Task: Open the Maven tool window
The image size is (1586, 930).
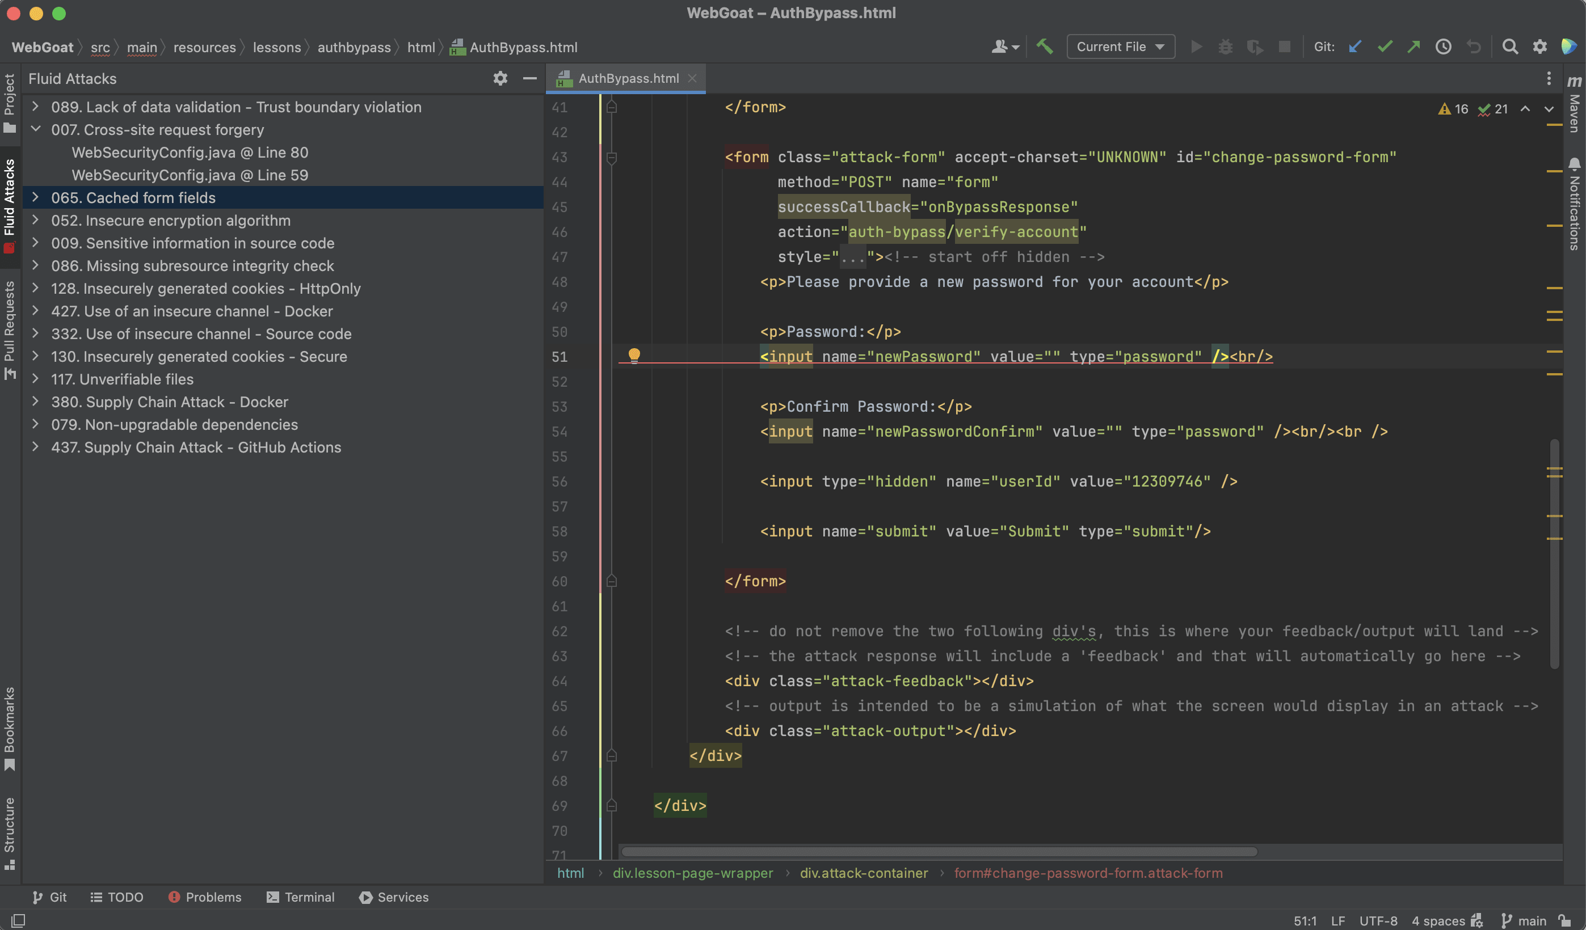Action: click(x=1574, y=104)
